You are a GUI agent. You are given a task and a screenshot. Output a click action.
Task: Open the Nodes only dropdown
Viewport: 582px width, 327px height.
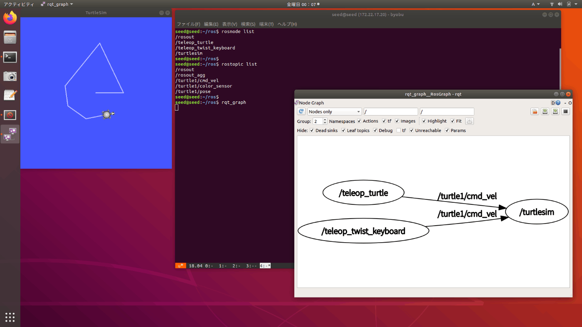pyautogui.click(x=335, y=111)
